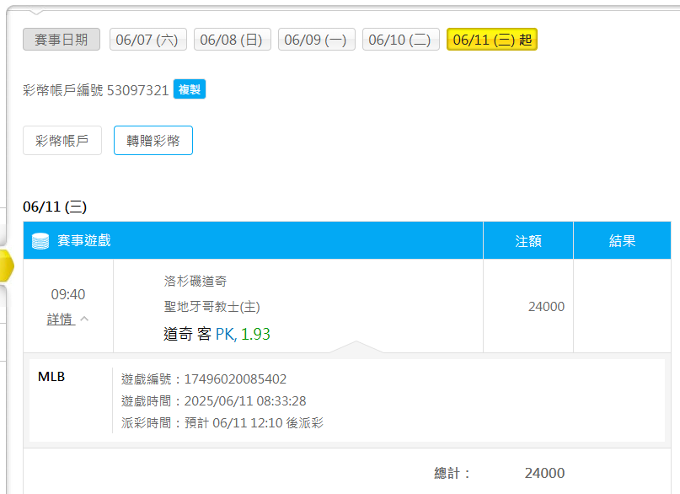Select the 06/11 (三) 起 date tab
This screenshot has height=494, width=680.
pyautogui.click(x=492, y=40)
